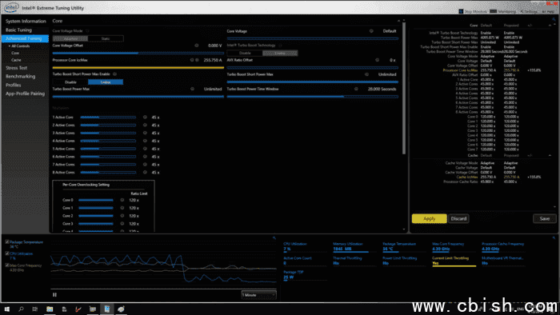Click the 1 Active Core info icon
The image size is (560, 315).
pos(145,117)
